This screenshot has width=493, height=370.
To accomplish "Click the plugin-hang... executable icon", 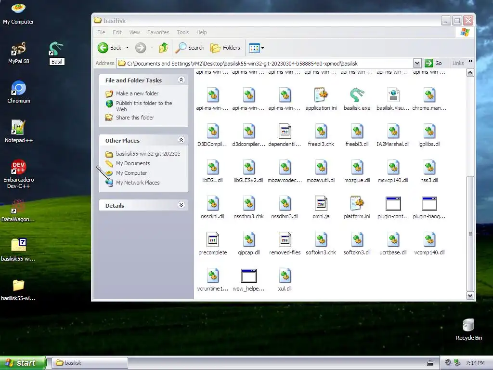I will (x=429, y=204).
